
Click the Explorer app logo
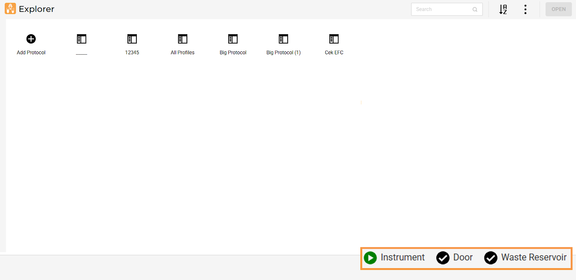tap(10, 9)
